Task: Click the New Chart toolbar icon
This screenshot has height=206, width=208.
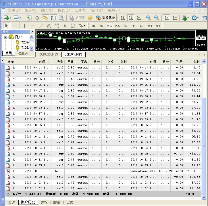Action: click(x=7, y=18)
